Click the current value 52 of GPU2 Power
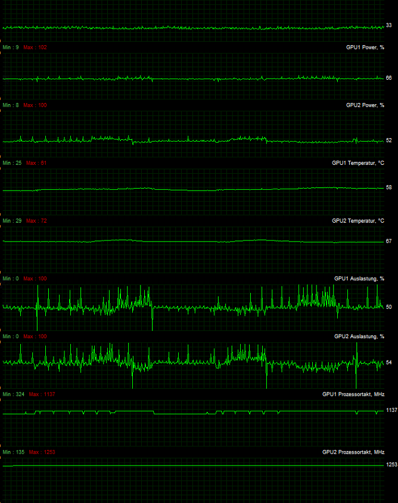Image resolution: width=398 pixels, height=503 pixels. point(388,140)
